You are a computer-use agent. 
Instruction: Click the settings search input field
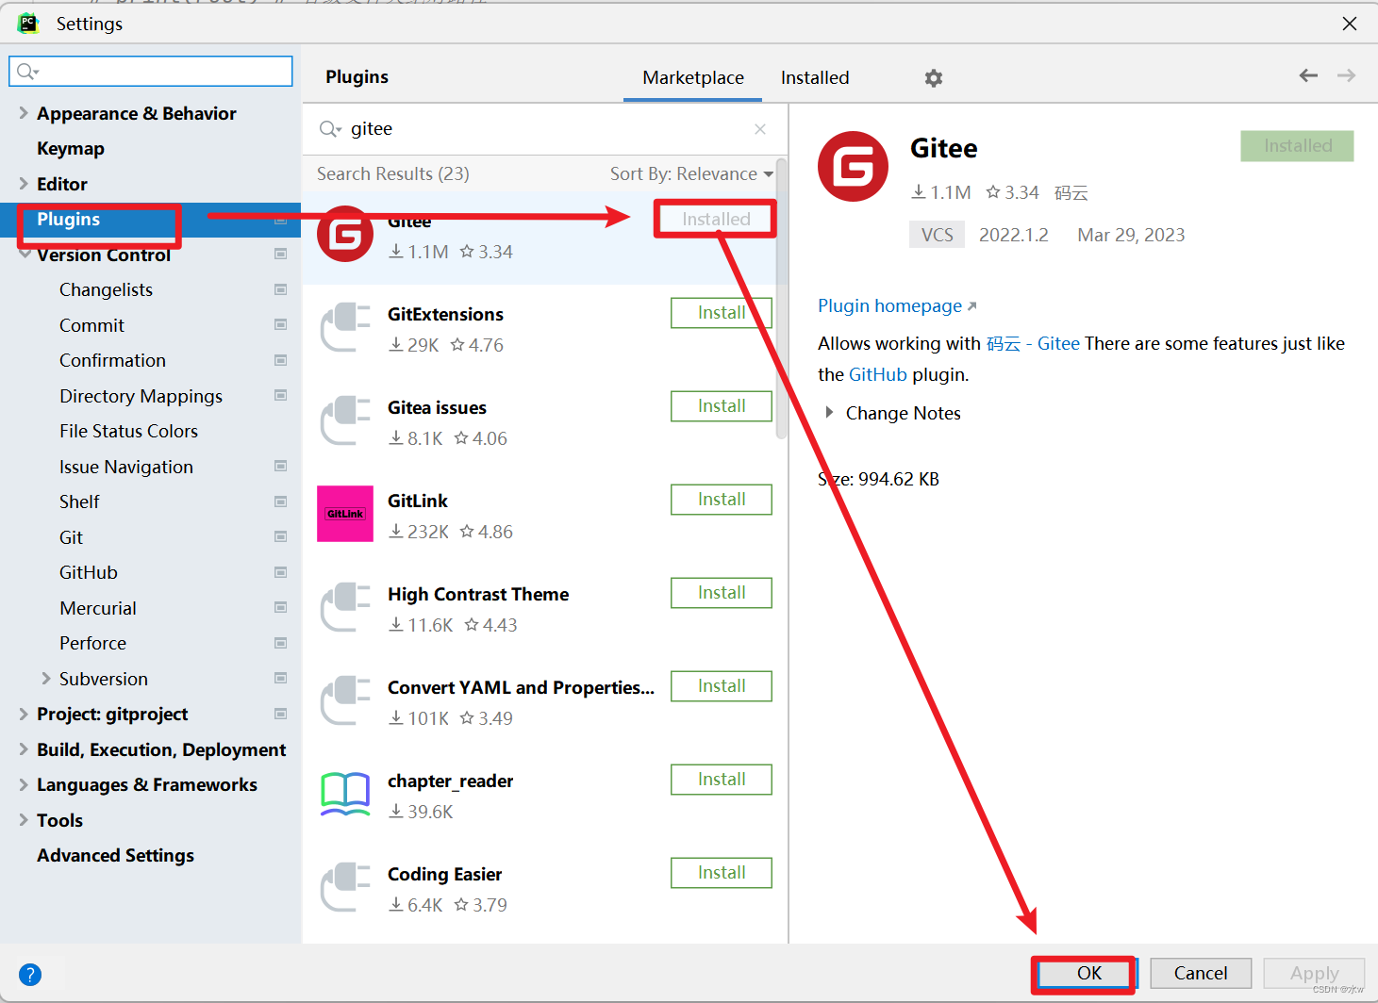(x=151, y=72)
